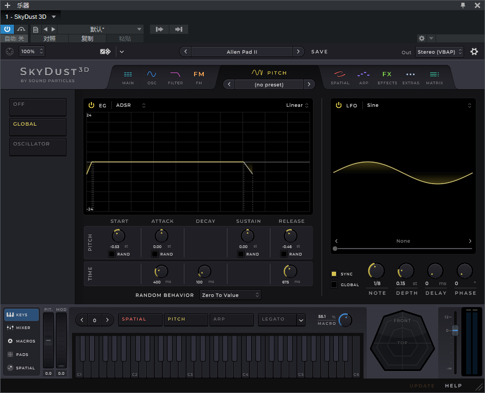485x393 pixels.
Task: Switch to the FM tab
Action: 199,78
